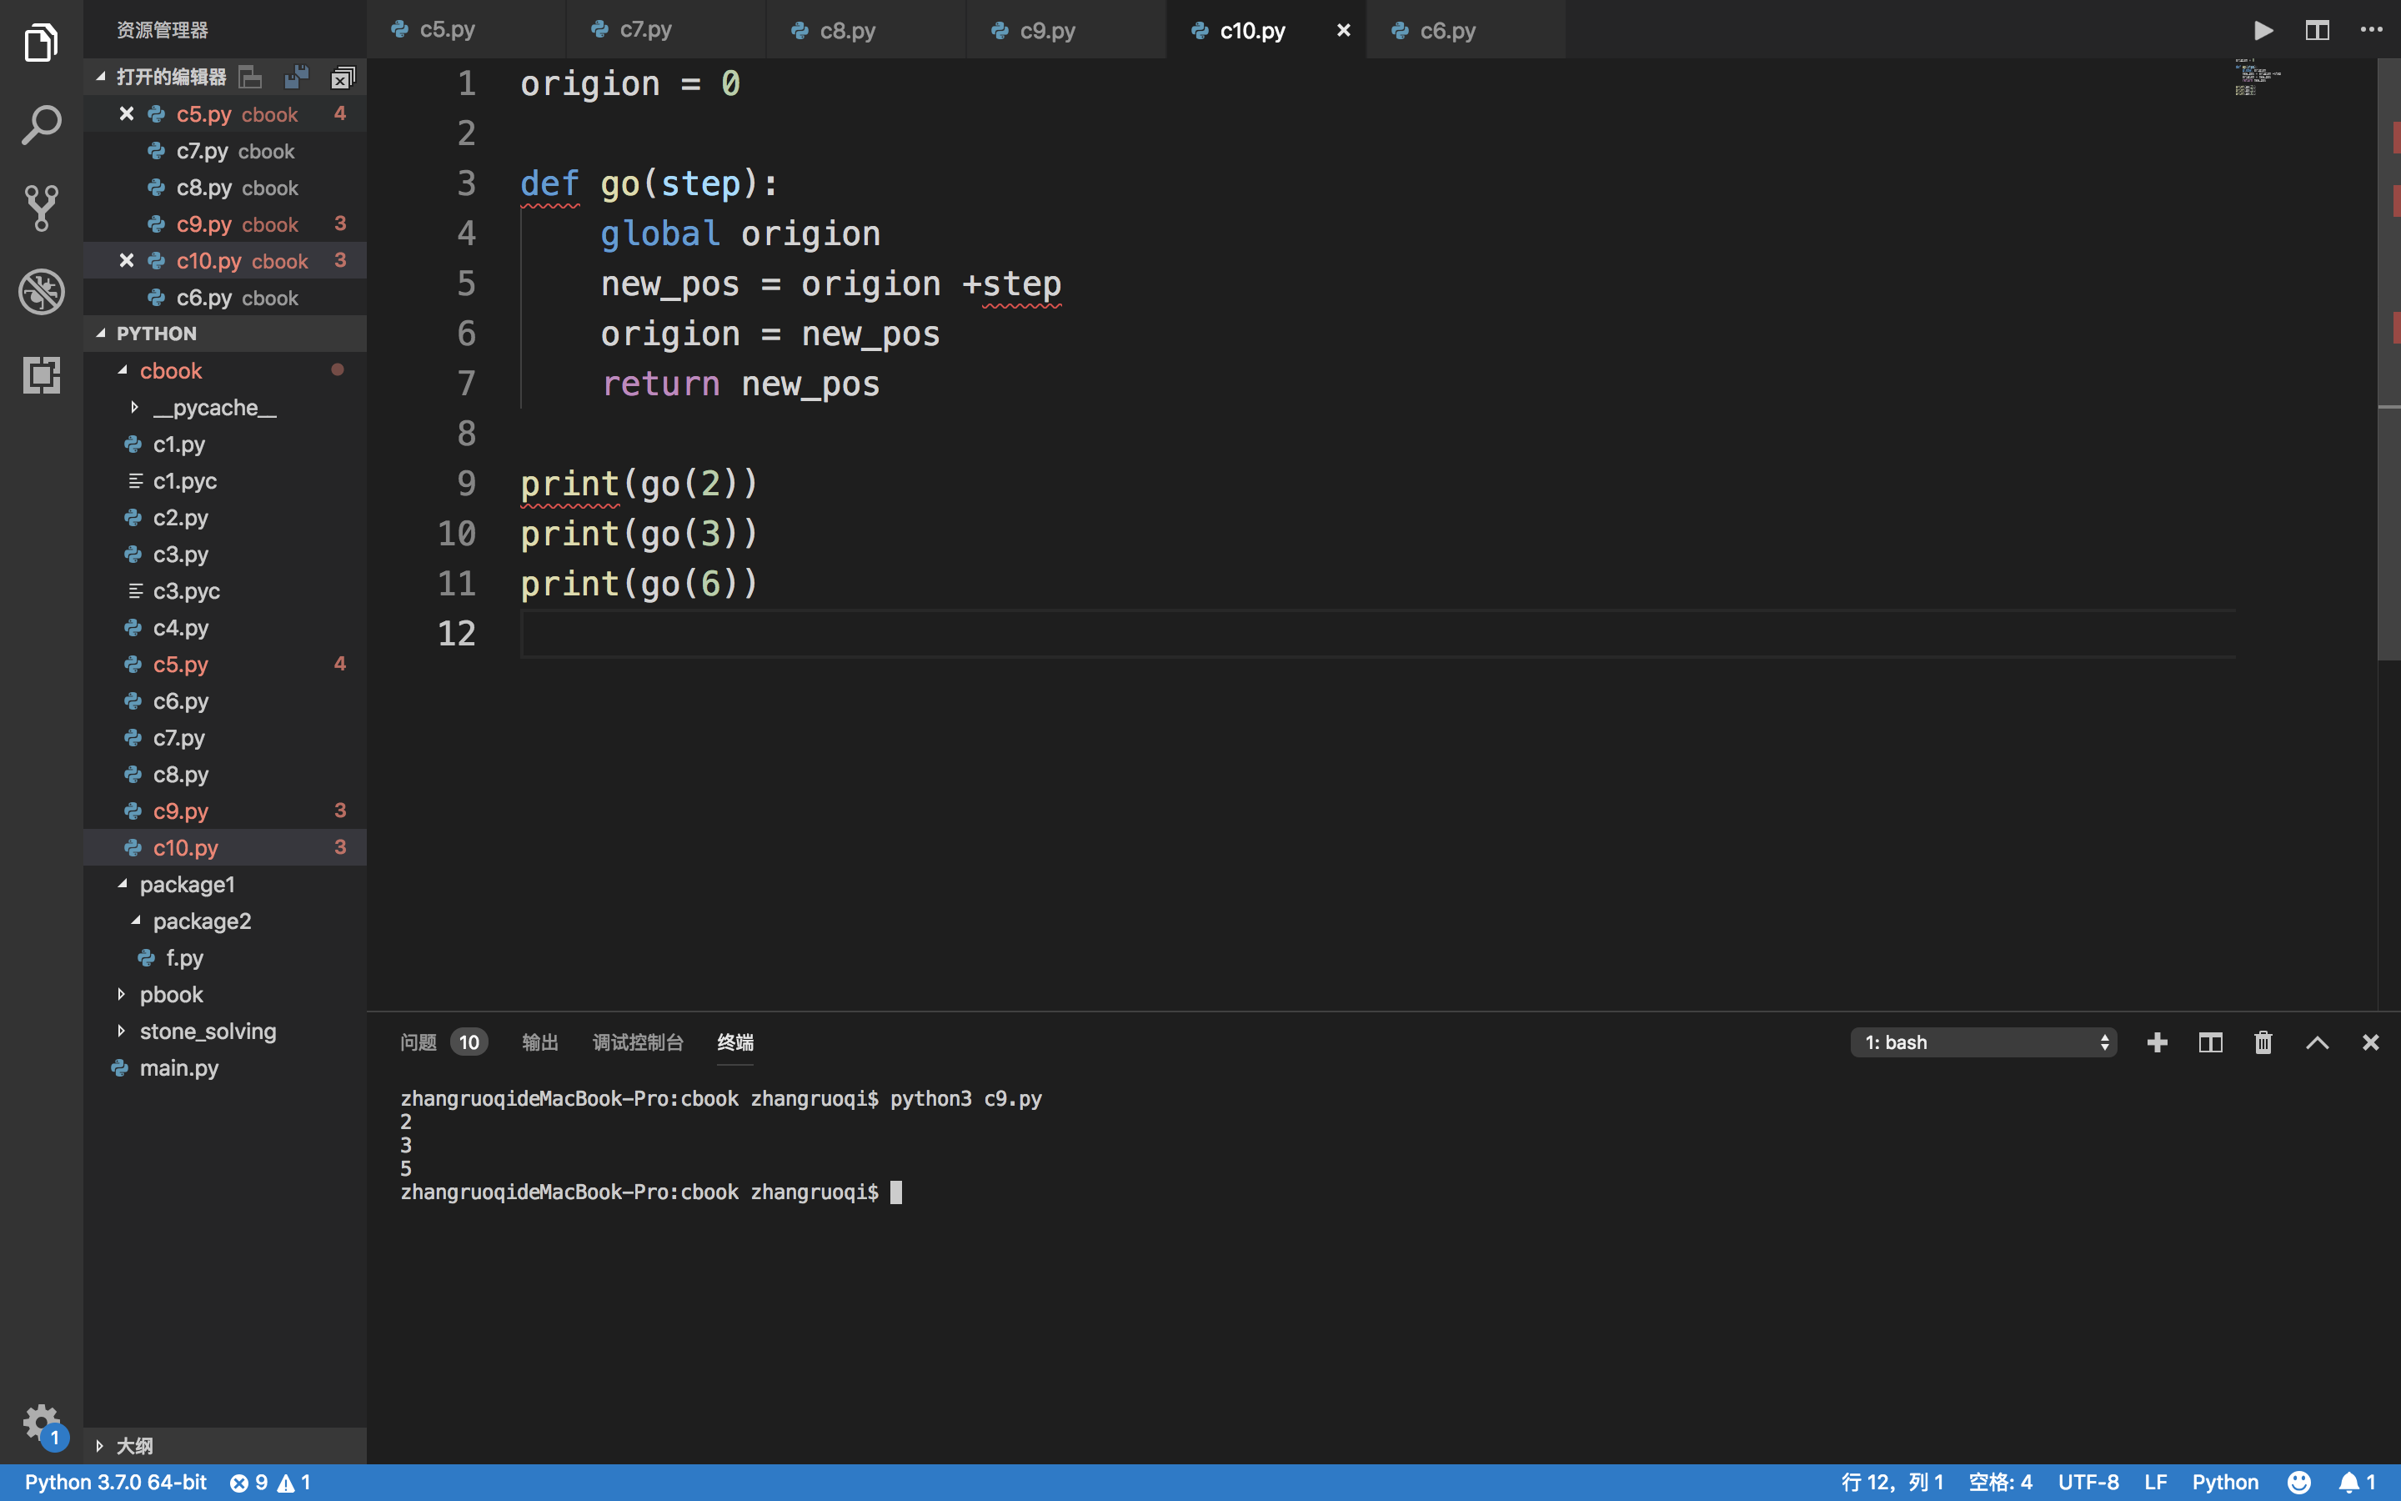Close c5.py in open editors list
Screen dimensions: 2401x1501
click(126, 113)
